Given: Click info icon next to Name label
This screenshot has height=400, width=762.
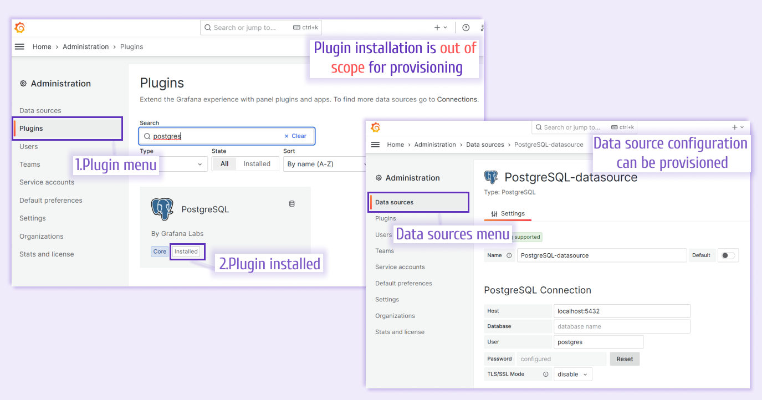Looking at the screenshot, I should click(x=509, y=255).
